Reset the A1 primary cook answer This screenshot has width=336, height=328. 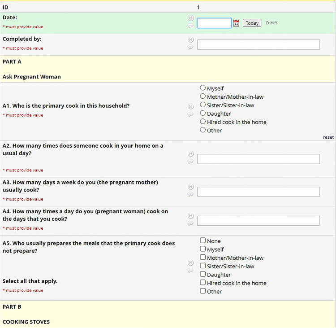tap(328, 137)
